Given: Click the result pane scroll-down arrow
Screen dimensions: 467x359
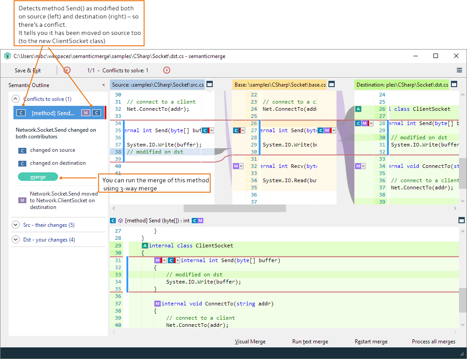Looking at the screenshot, I should (x=463, y=325).
